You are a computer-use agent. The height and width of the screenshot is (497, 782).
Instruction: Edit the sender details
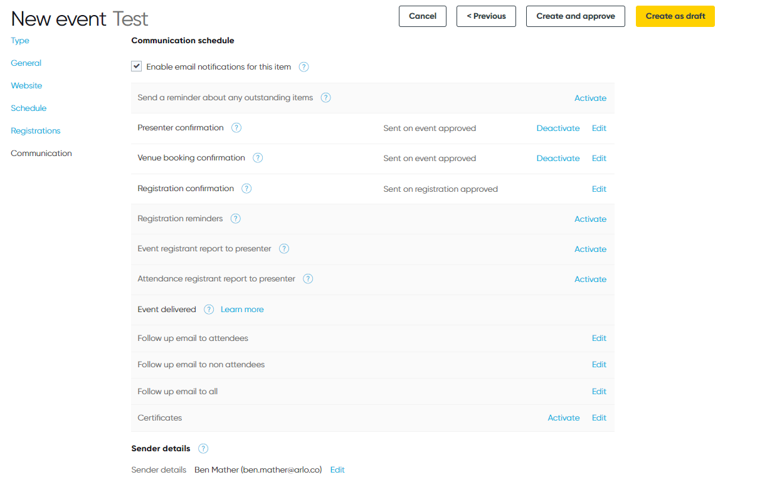coord(337,470)
